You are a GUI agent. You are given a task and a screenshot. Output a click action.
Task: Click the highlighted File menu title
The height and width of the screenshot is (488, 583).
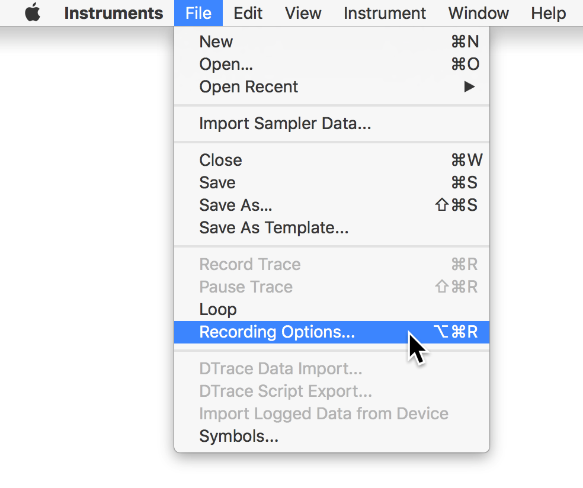198,12
